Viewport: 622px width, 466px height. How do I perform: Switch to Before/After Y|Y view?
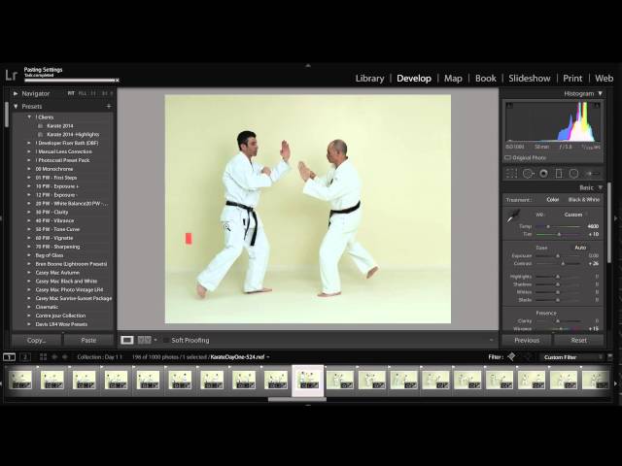[x=144, y=340]
